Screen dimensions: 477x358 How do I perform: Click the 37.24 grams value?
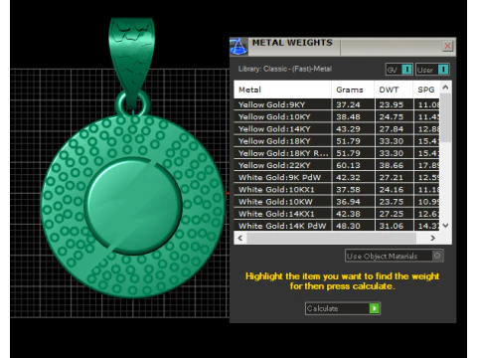click(348, 104)
